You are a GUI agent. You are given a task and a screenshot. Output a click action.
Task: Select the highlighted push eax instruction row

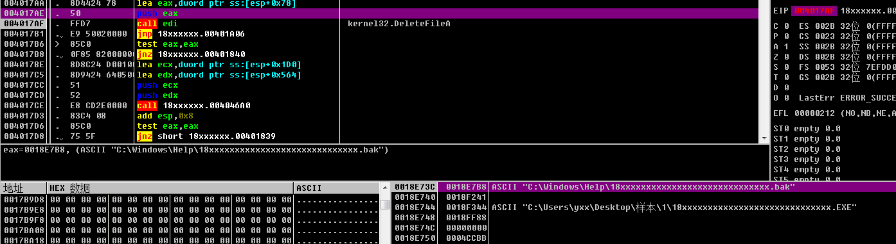tap(385, 13)
